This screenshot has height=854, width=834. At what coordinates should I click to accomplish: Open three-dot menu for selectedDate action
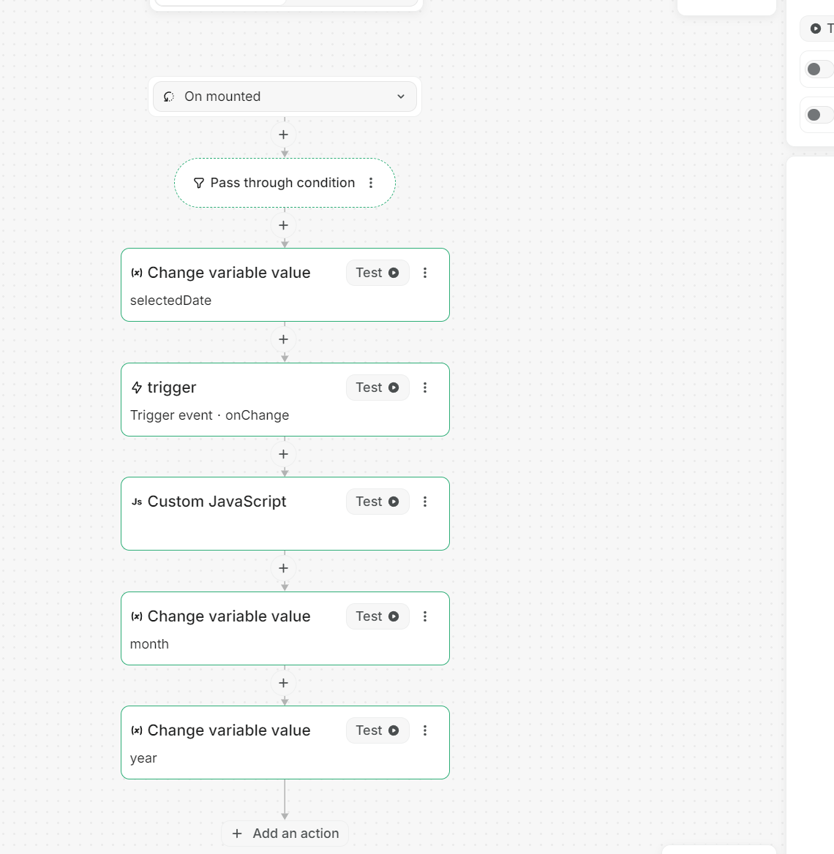[x=425, y=273]
